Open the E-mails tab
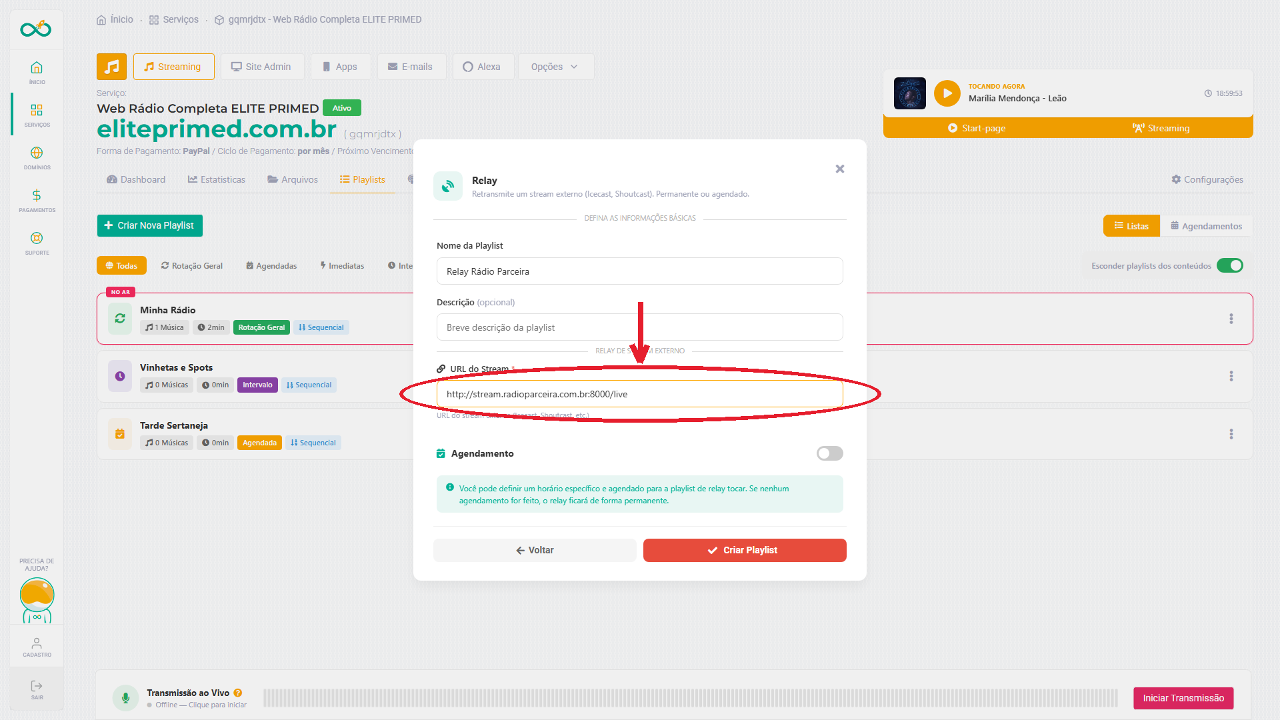This screenshot has height=720, width=1280. [x=411, y=67]
